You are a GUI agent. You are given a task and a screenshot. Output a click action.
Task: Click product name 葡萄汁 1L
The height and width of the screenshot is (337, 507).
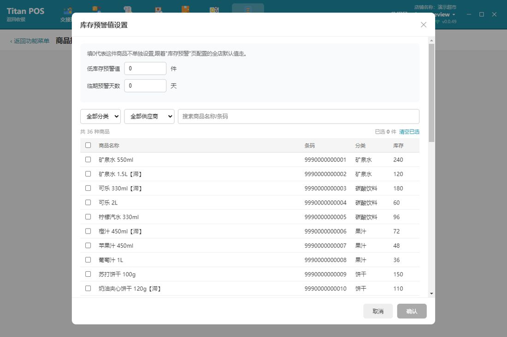[111, 260]
